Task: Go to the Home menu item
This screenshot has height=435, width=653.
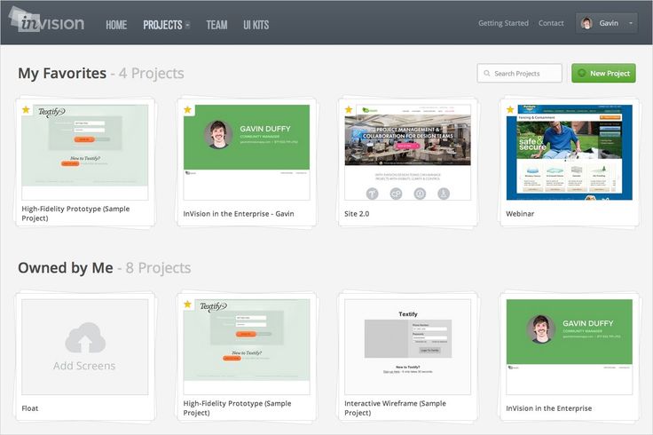Action: 116,25
